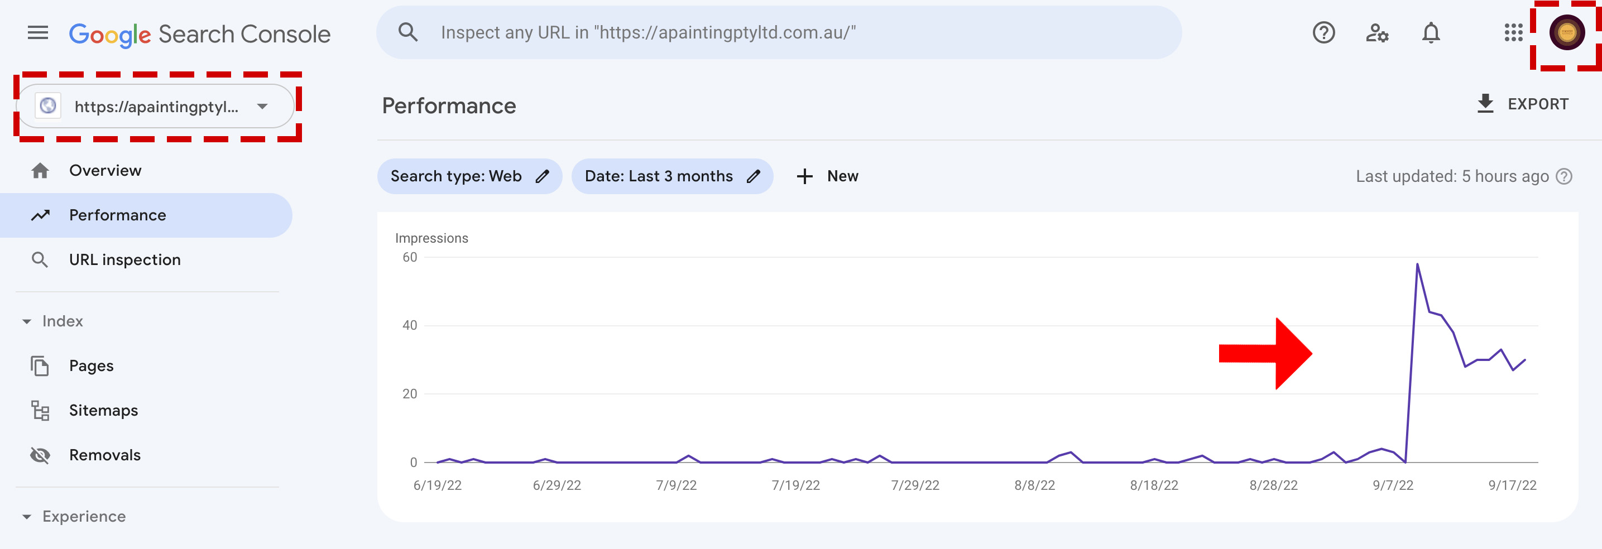Open the notifications bell
Screen dimensions: 1602x549
(1430, 33)
